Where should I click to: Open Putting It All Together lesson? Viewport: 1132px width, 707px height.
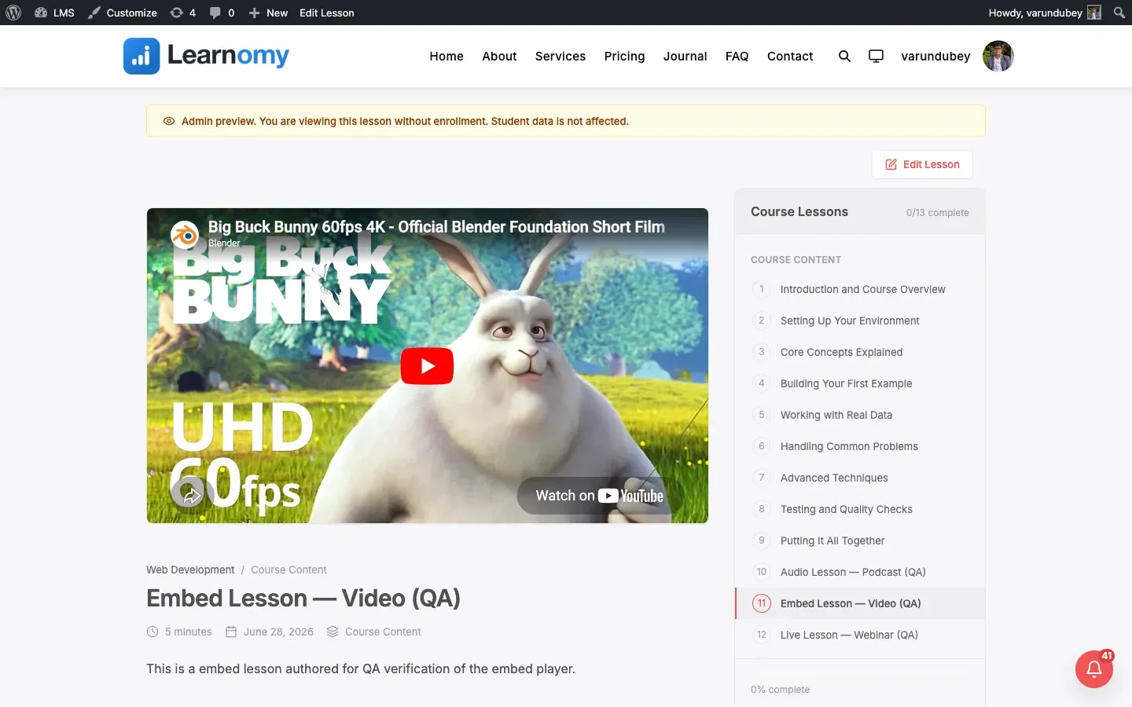[860, 540]
